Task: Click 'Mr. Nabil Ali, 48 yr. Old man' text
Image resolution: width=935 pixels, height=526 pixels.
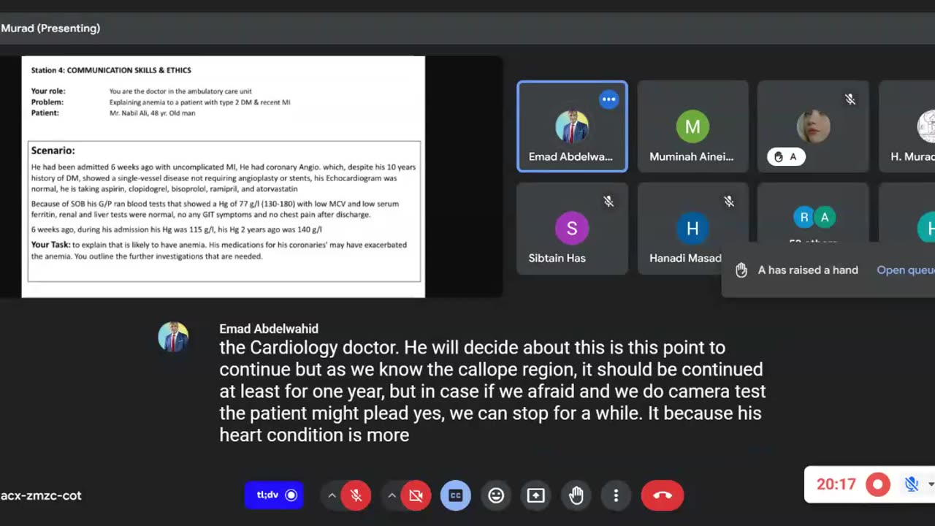Action: [153, 113]
